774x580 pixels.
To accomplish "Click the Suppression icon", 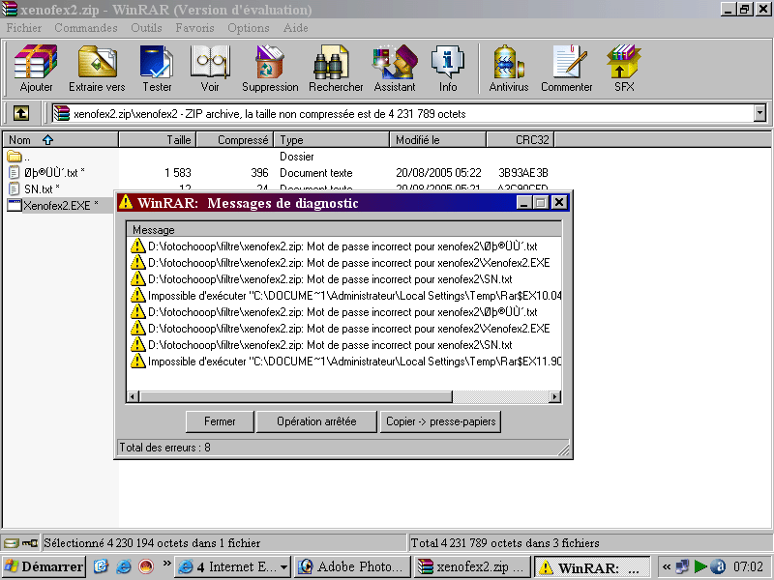I will pos(270,62).
